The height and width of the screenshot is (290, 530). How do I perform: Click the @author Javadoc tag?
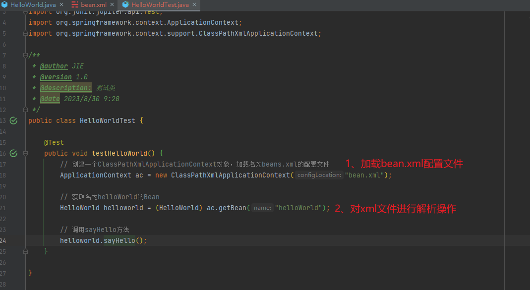54,66
